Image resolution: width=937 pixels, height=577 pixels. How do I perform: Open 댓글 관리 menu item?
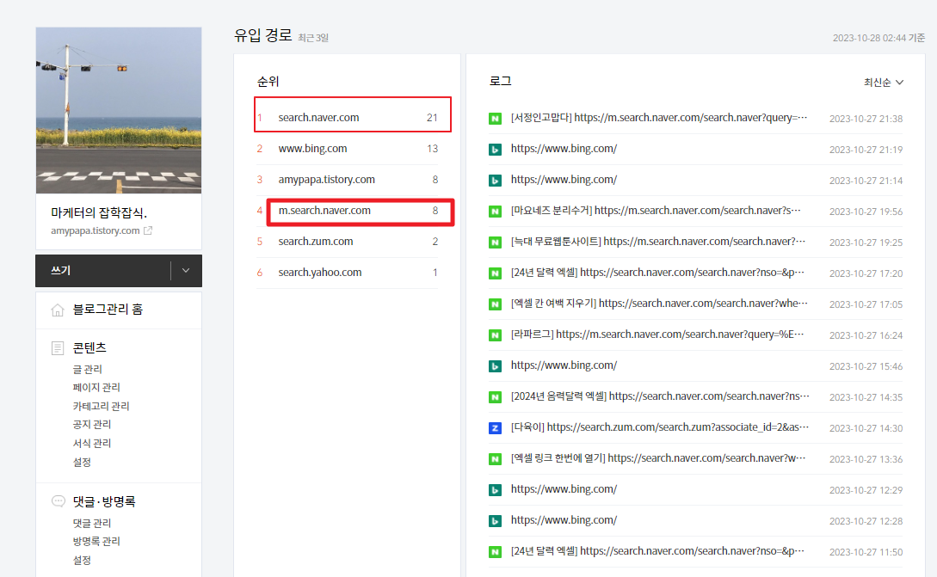(91, 523)
